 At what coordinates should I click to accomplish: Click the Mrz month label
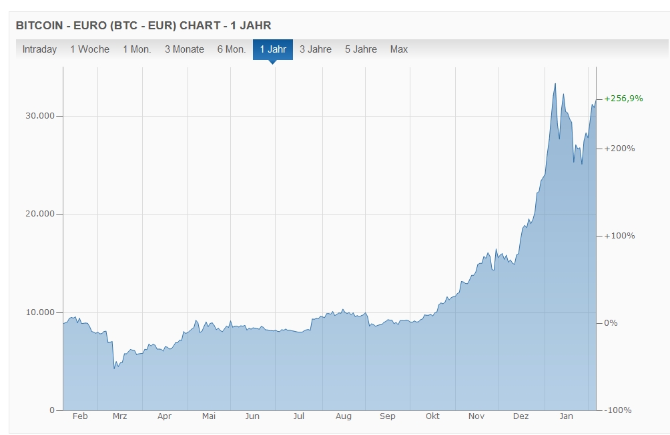pos(119,416)
